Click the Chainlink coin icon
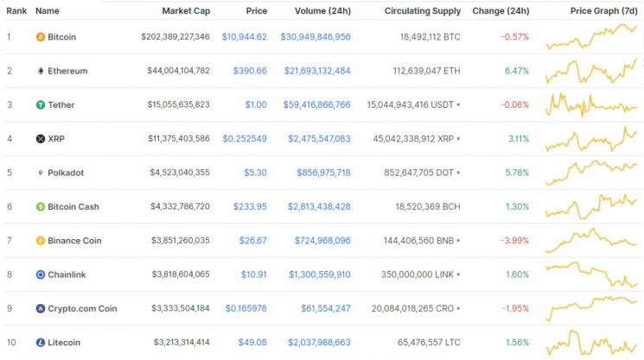Screen dimensions: 644x360 click(41, 275)
